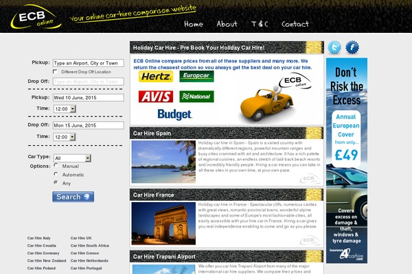Click the Car Hire Trapani Airport heading

[x=164, y=257]
